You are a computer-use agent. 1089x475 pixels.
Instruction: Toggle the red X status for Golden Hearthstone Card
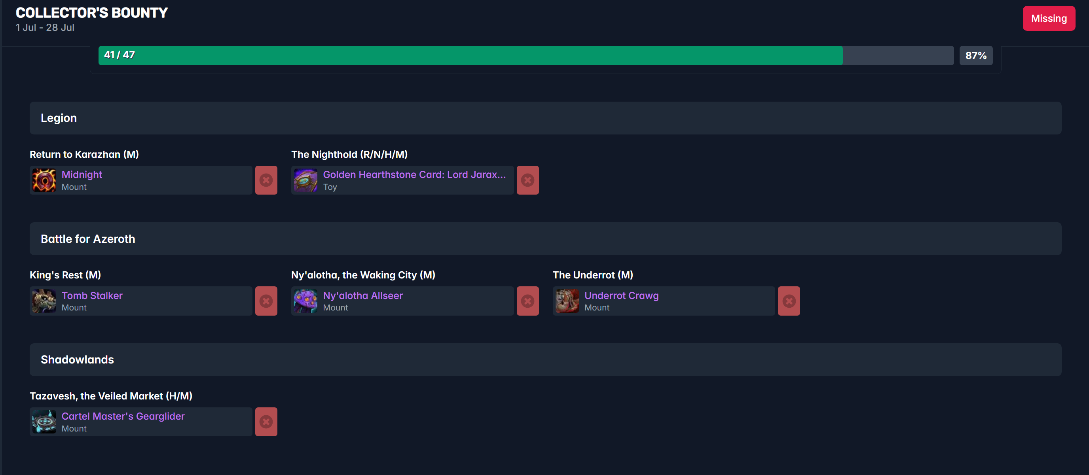tap(527, 180)
